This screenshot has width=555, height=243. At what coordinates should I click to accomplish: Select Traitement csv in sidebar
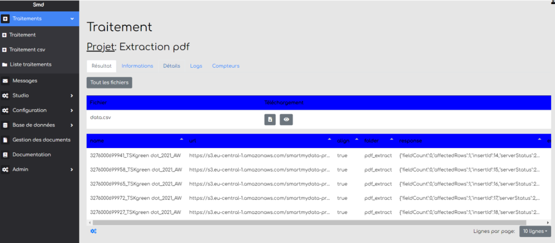click(x=27, y=50)
